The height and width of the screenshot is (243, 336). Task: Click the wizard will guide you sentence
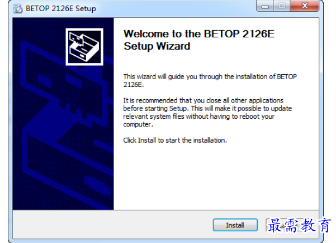[210, 77]
